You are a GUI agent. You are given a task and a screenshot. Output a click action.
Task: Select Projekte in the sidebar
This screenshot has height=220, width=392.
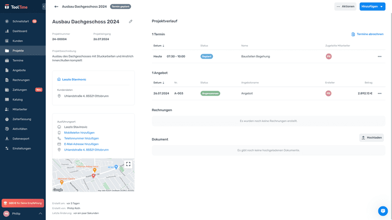point(23,51)
